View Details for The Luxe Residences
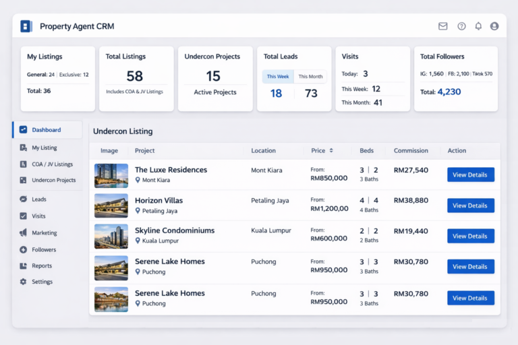518x345 pixels. point(470,175)
